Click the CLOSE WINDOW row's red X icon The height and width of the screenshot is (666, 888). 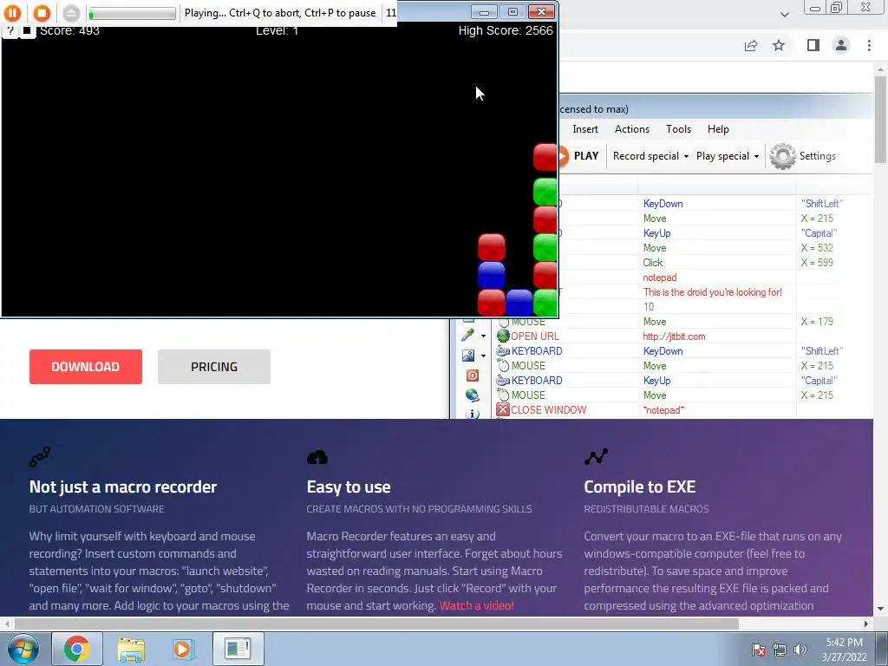point(502,409)
